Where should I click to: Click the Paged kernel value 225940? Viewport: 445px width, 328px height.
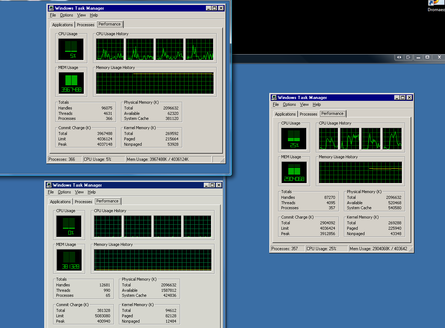(395, 228)
